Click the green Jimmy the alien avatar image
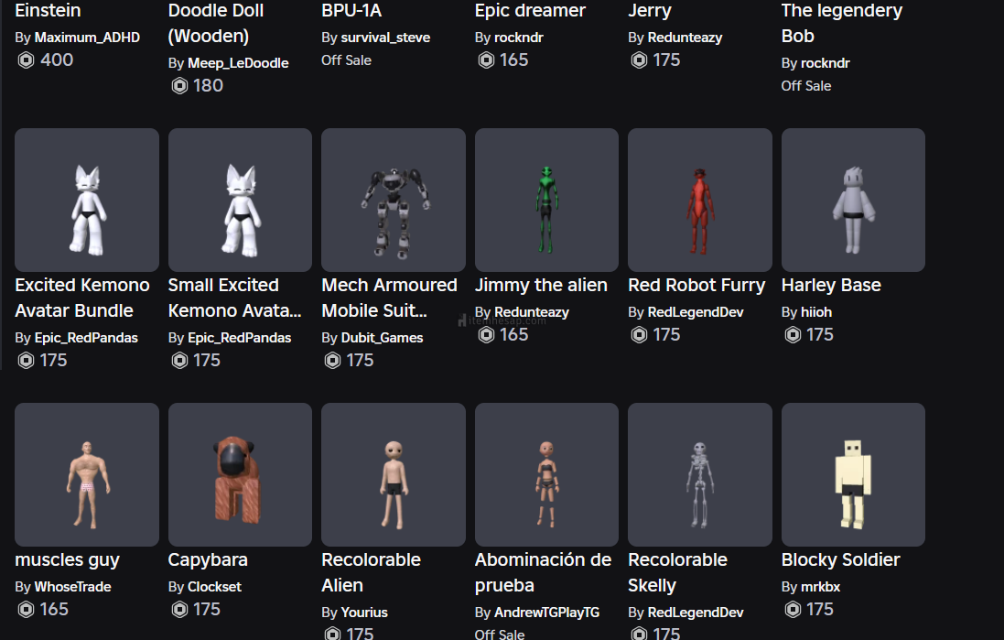The width and height of the screenshot is (1004, 640). coord(546,200)
